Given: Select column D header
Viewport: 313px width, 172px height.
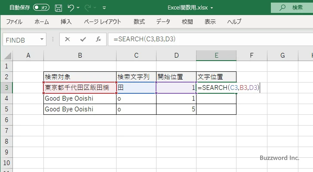Looking at the screenshot, I should pos(176,55).
